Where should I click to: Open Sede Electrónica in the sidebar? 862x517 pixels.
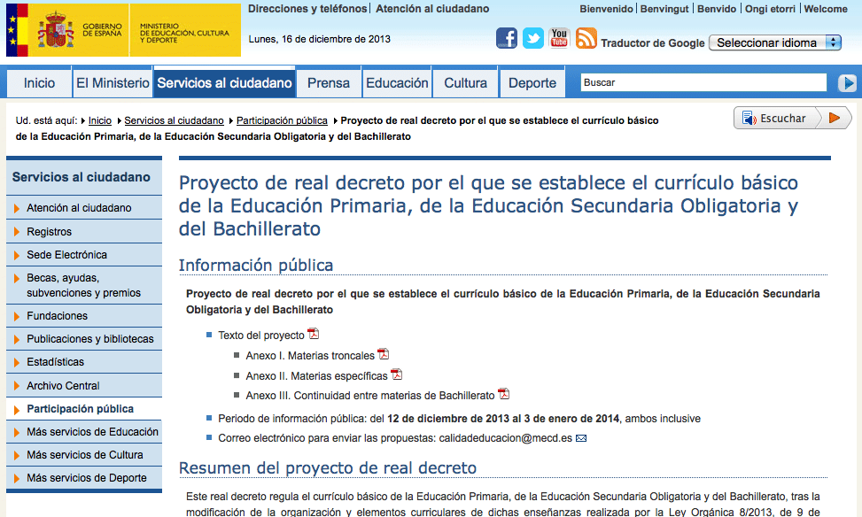click(84, 255)
